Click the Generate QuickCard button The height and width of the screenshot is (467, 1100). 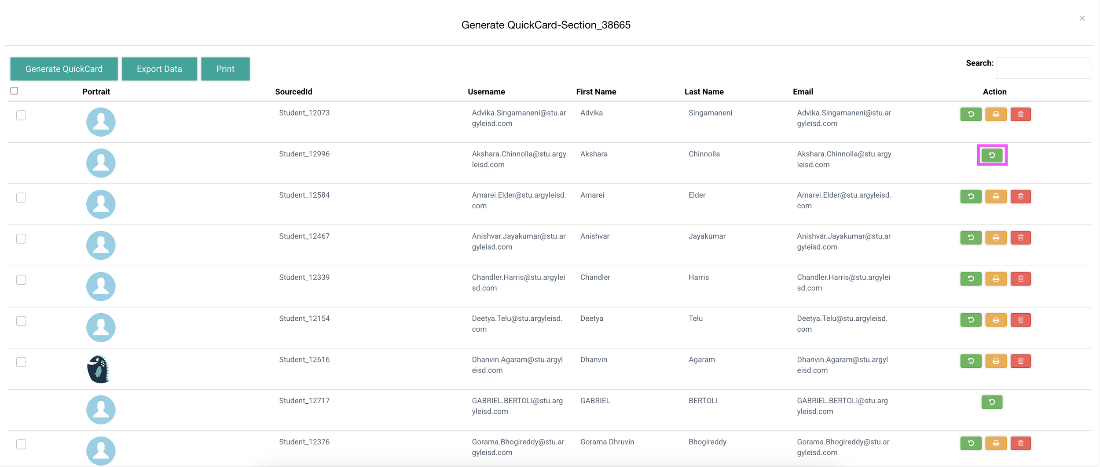pyautogui.click(x=64, y=69)
